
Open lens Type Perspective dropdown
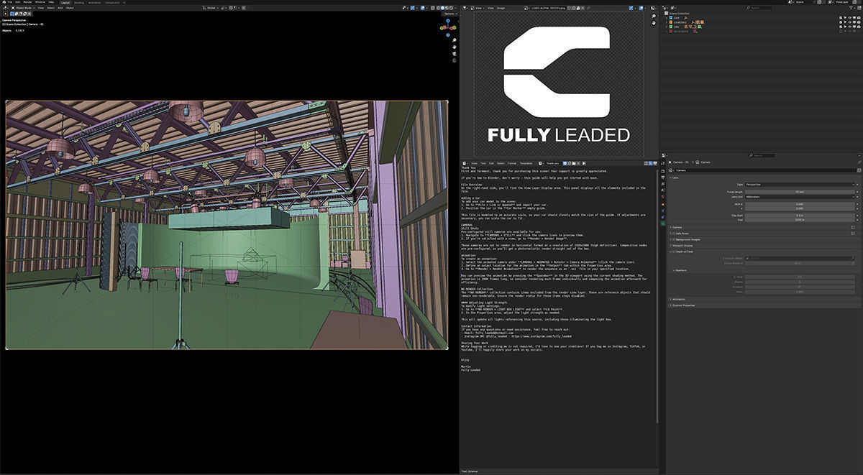click(800, 185)
